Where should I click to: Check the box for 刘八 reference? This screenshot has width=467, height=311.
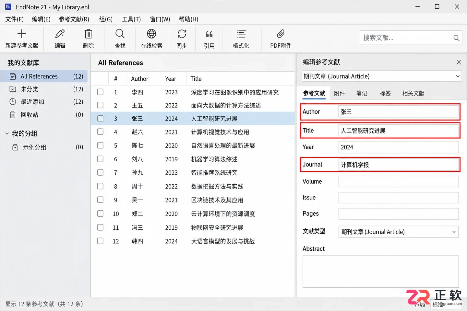(101, 159)
